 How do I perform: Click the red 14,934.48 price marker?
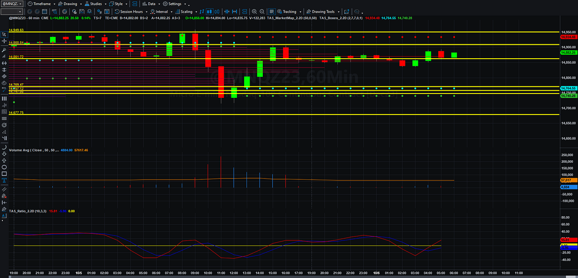pyautogui.click(x=568, y=37)
